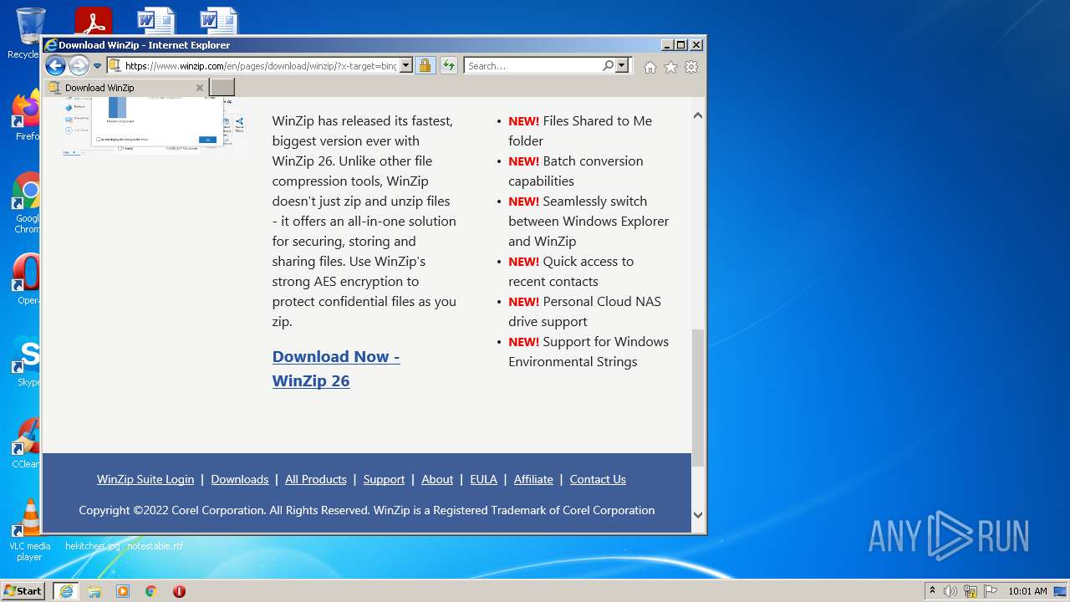Select the first Word document desktop icon
The height and width of the screenshot is (602, 1070).
coord(156,21)
